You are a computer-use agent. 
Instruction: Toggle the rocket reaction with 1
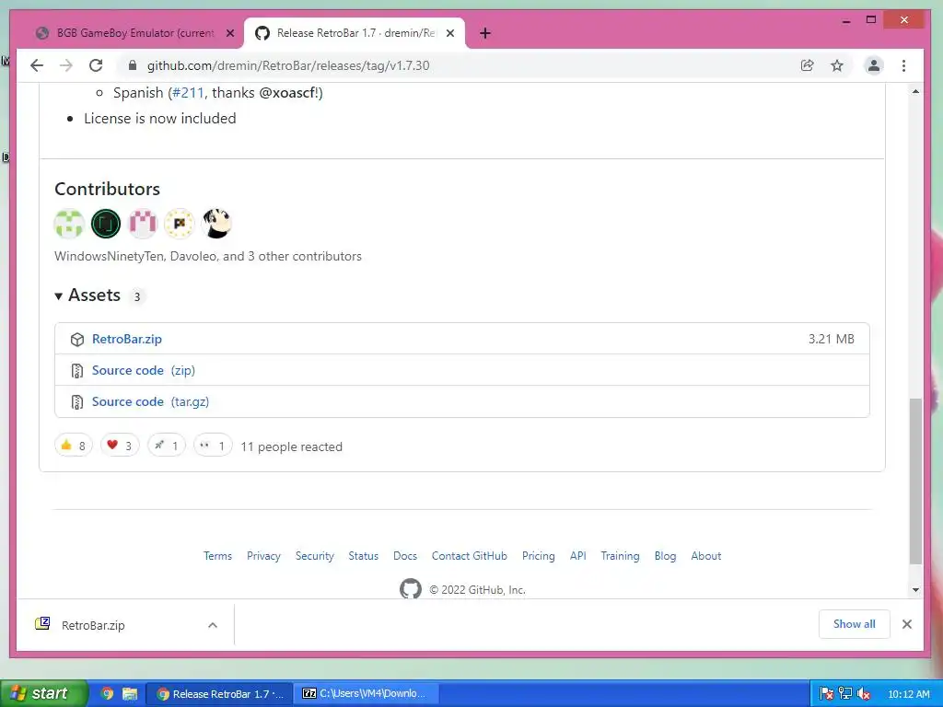click(x=166, y=446)
